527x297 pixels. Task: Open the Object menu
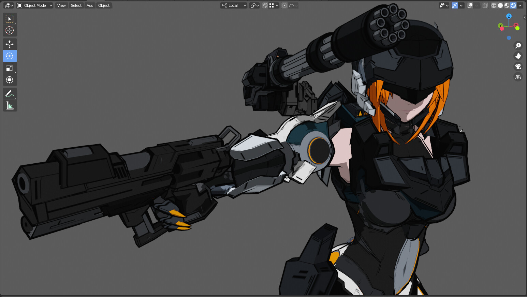click(104, 5)
